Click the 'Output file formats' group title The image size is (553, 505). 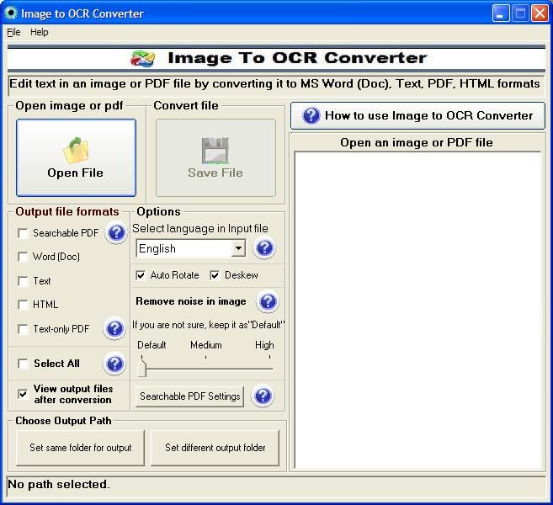pos(67,211)
